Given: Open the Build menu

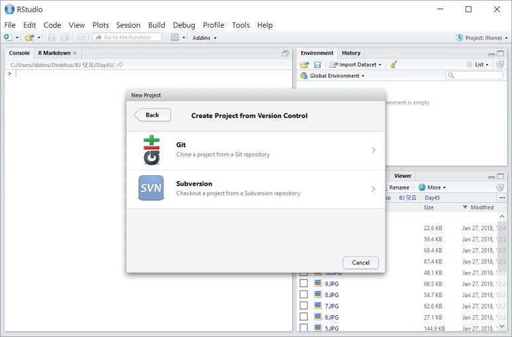Looking at the screenshot, I should (157, 25).
